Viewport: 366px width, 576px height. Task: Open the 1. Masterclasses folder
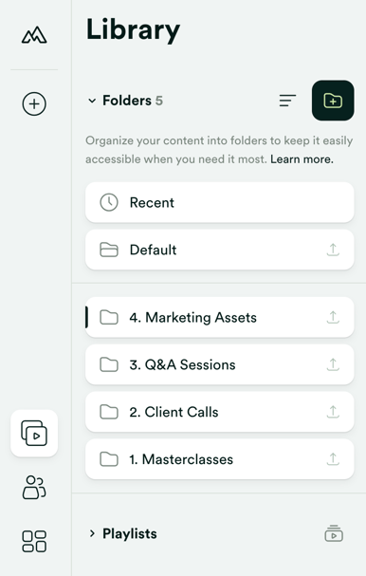[220, 459]
